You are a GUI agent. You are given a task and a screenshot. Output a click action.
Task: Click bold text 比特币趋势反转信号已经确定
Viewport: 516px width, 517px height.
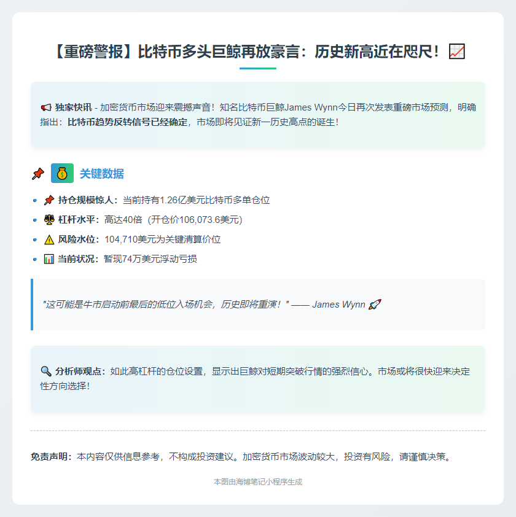(x=127, y=122)
